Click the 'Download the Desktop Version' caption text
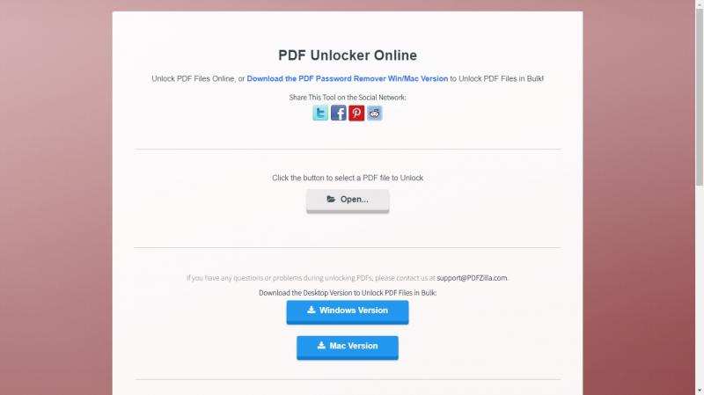The image size is (704, 395). pyautogui.click(x=348, y=293)
